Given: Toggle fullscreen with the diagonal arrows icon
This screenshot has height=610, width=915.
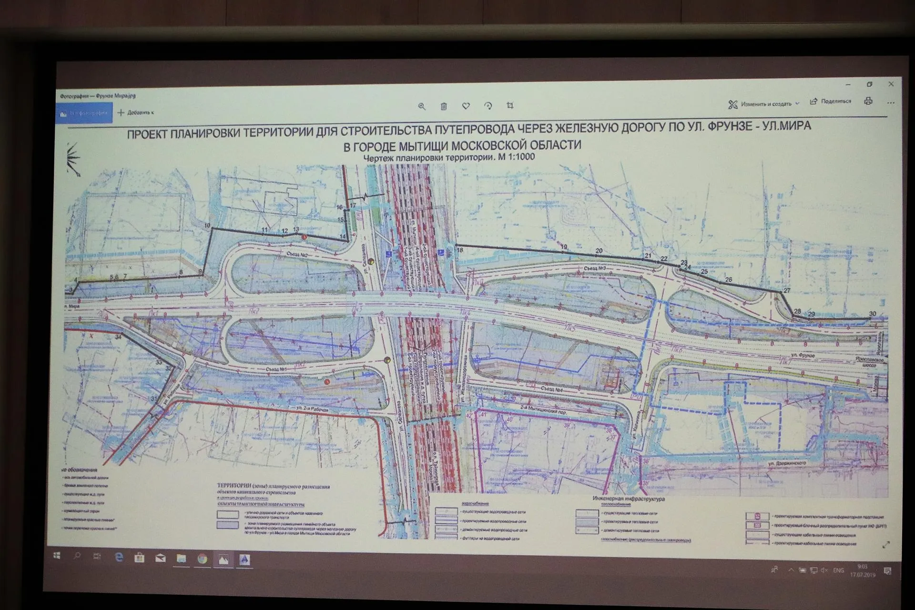Looking at the screenshot, I should click(x=886, y=545).
